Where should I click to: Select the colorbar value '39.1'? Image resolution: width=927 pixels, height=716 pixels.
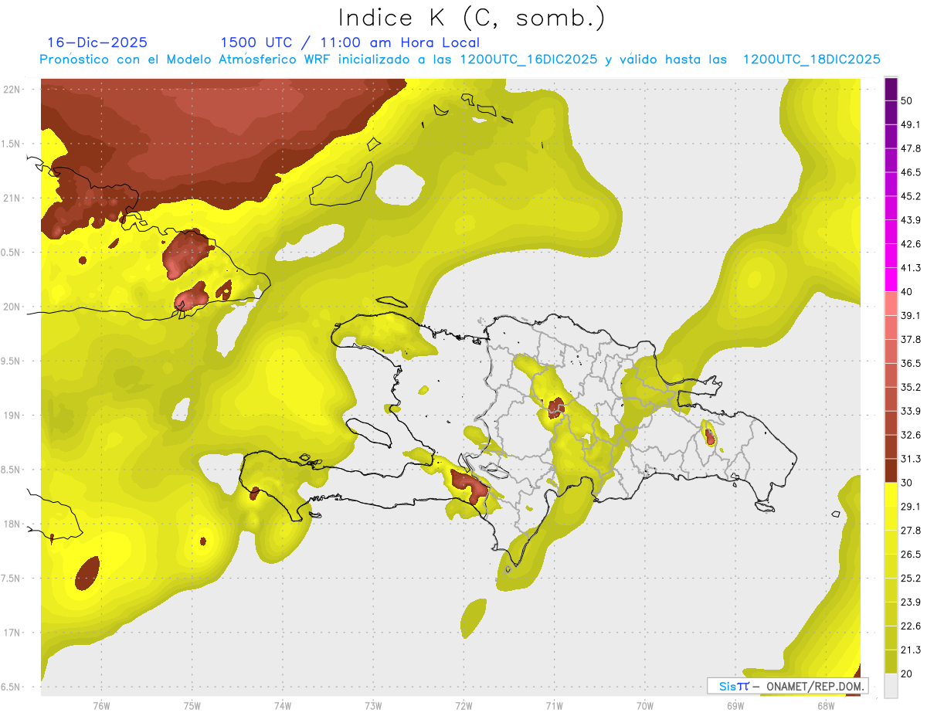(x=911, y=316)
